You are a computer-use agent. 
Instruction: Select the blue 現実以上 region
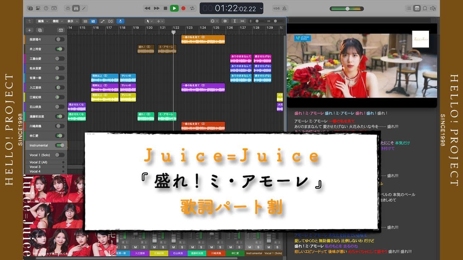click(105, 78)
